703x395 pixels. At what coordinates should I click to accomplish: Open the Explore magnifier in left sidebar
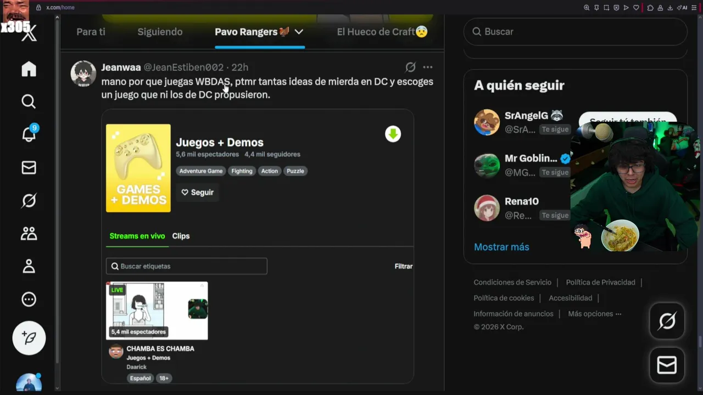(x=29, y=101)
